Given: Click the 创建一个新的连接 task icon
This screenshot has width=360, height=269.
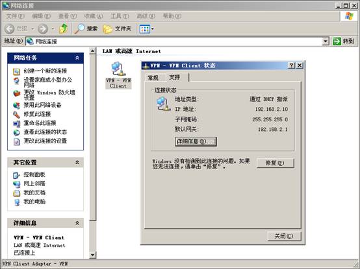Looking at the screenshot, I should [x=16, y=72].
